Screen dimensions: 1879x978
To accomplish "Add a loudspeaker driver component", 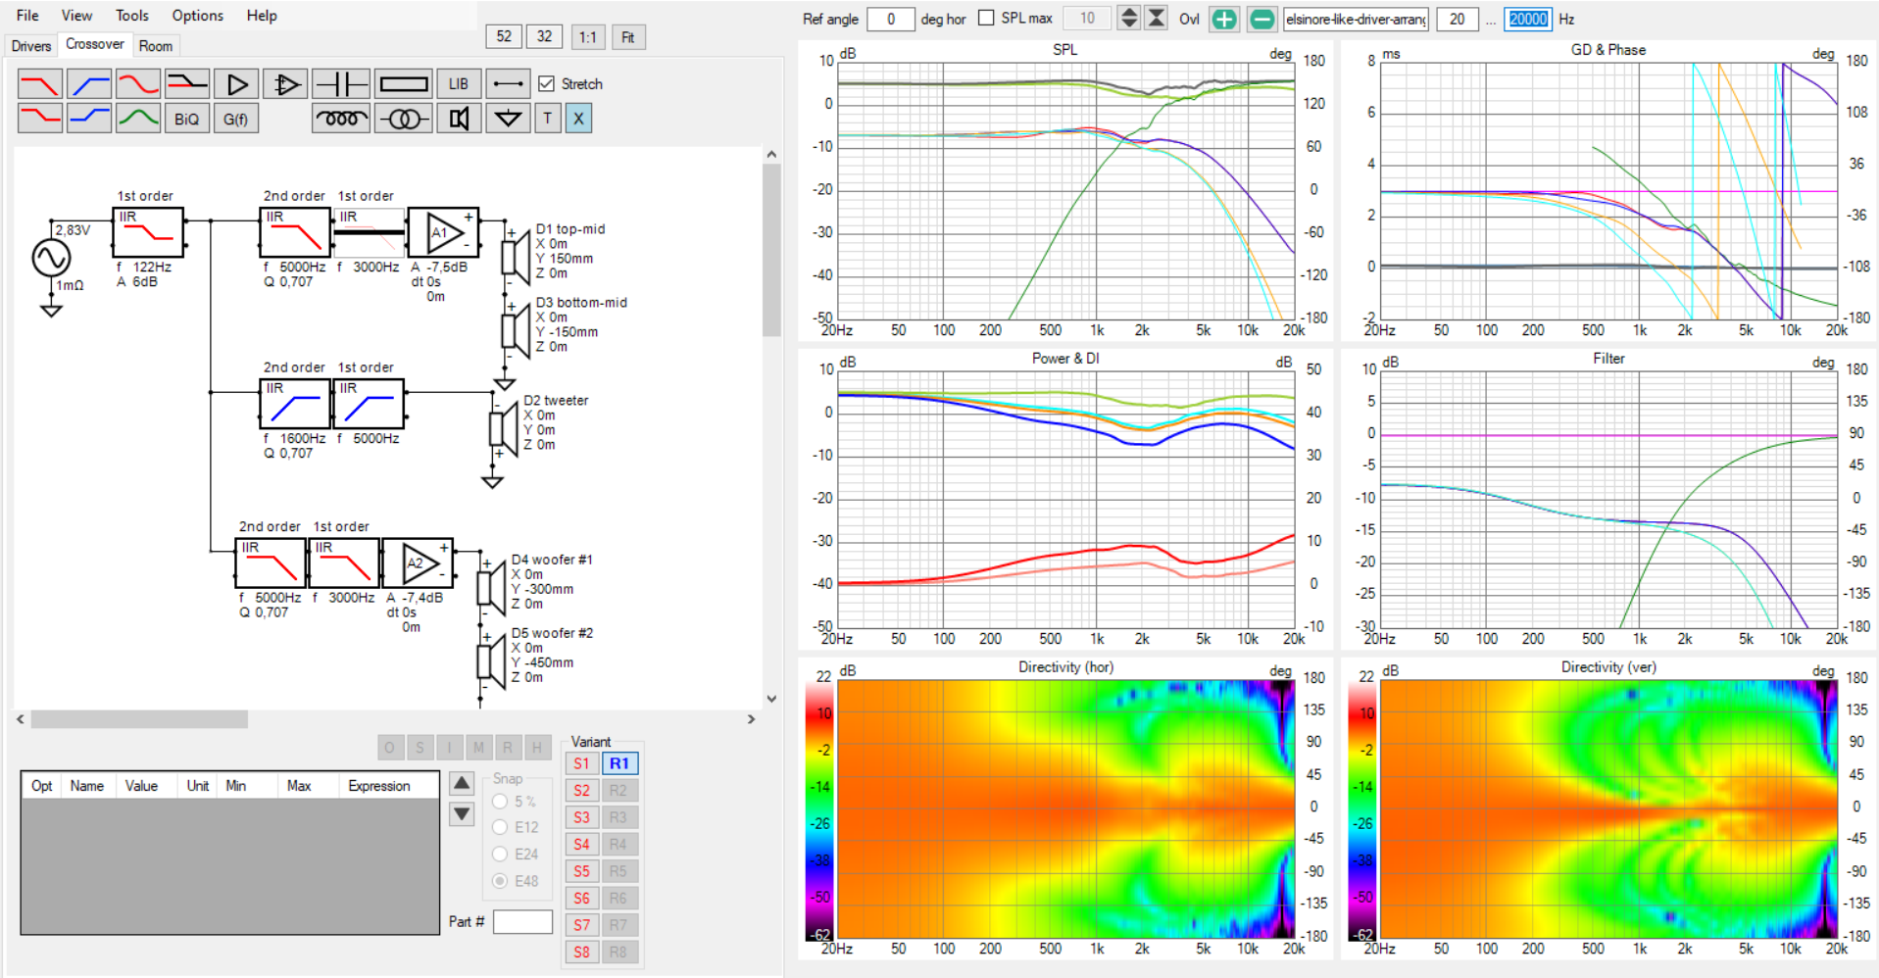I will (x=459, y=119).
